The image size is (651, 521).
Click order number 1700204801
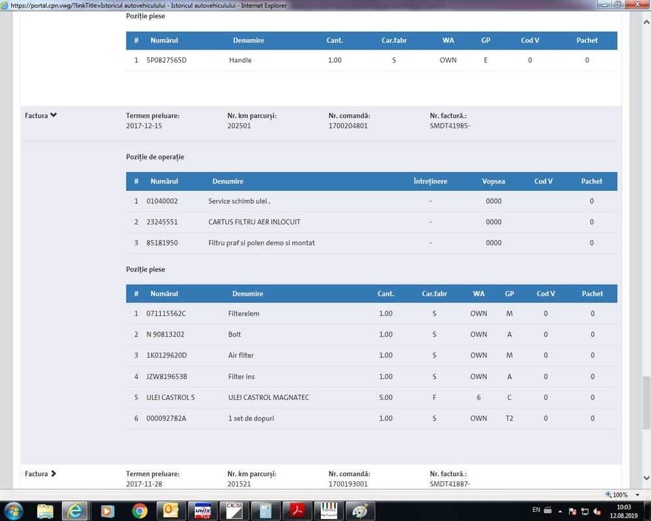click(x=348, y=126)
